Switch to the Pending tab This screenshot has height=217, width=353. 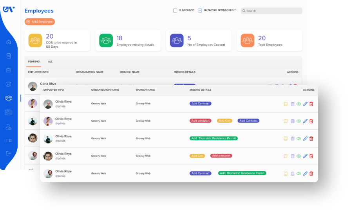[x=34, y=61]
